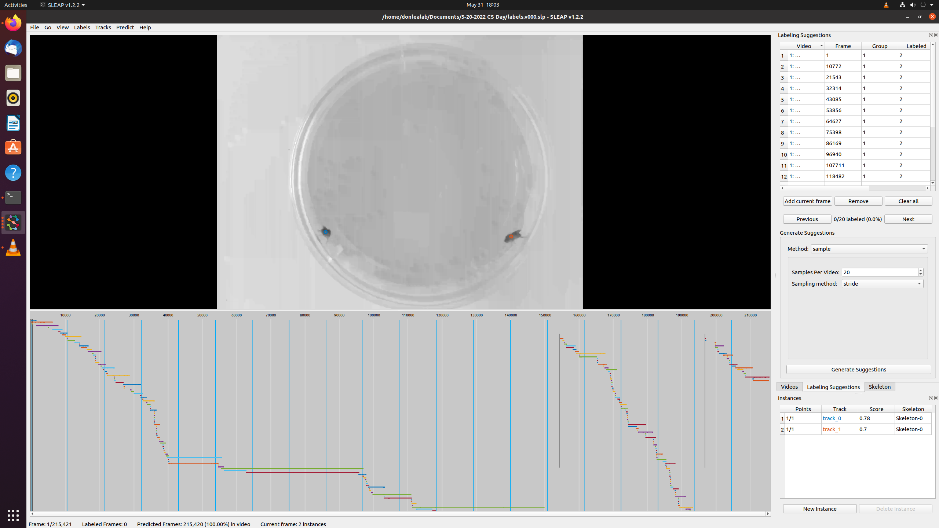Viewport: 939px width, 528px height.
Task: Switch to the Skeleton tab
Action: pos(880,386)
